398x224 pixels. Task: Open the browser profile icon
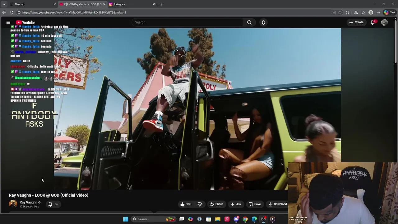(x=371, y=12)
